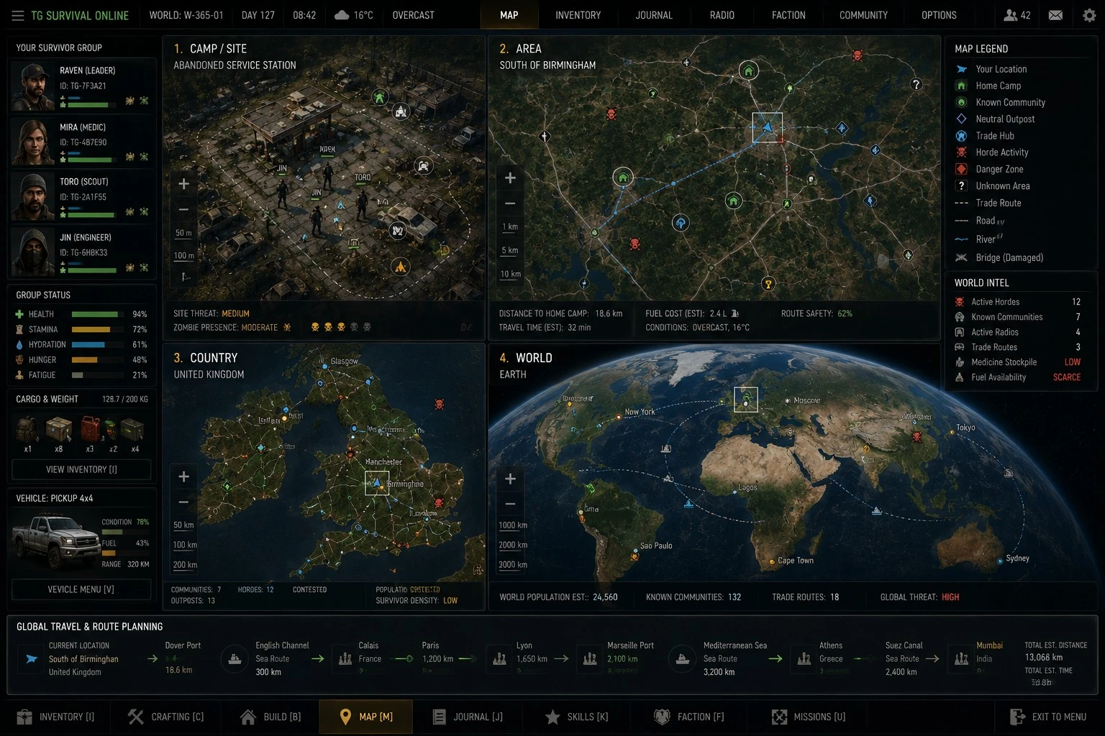Viewport: 1105px width, 736px height.
Task: Open the COMMUNITY tab
Action: coord(863,15)
